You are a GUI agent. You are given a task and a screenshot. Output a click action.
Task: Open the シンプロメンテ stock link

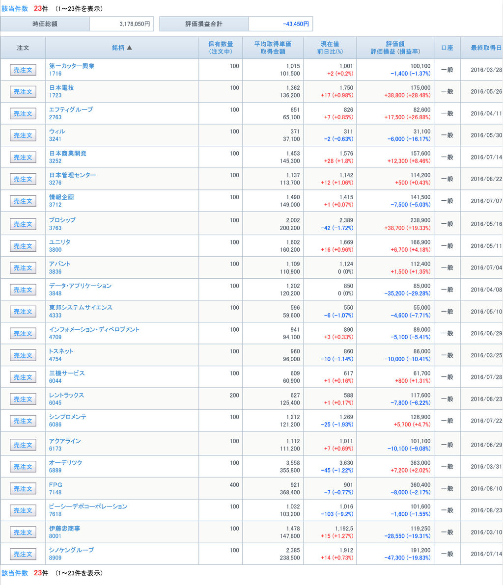click(68, 417)
